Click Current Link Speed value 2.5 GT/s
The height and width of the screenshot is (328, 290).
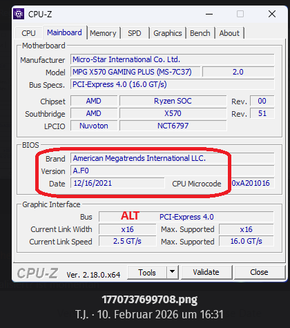point(128,241)
